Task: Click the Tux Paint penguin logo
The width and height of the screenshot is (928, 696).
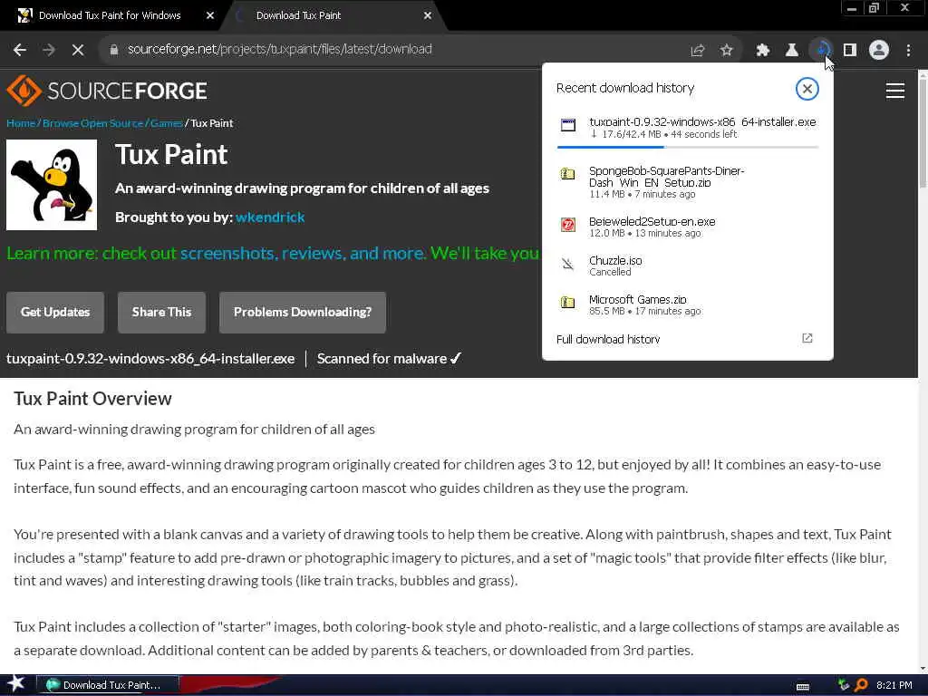Action: [52, 185]
